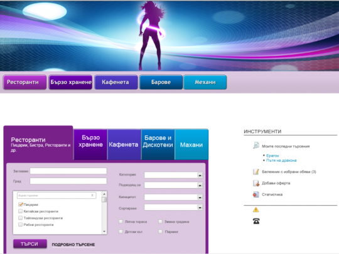Click the category list scroll-up arrow
Viewport: 339px width, 254px height.
click(104, 194)
